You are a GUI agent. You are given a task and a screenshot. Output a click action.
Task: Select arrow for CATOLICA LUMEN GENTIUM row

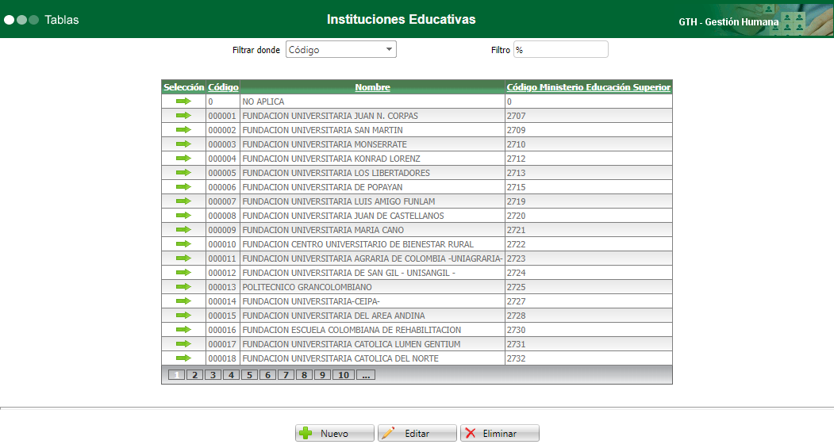pyautogui.click(x=183, y=344)
